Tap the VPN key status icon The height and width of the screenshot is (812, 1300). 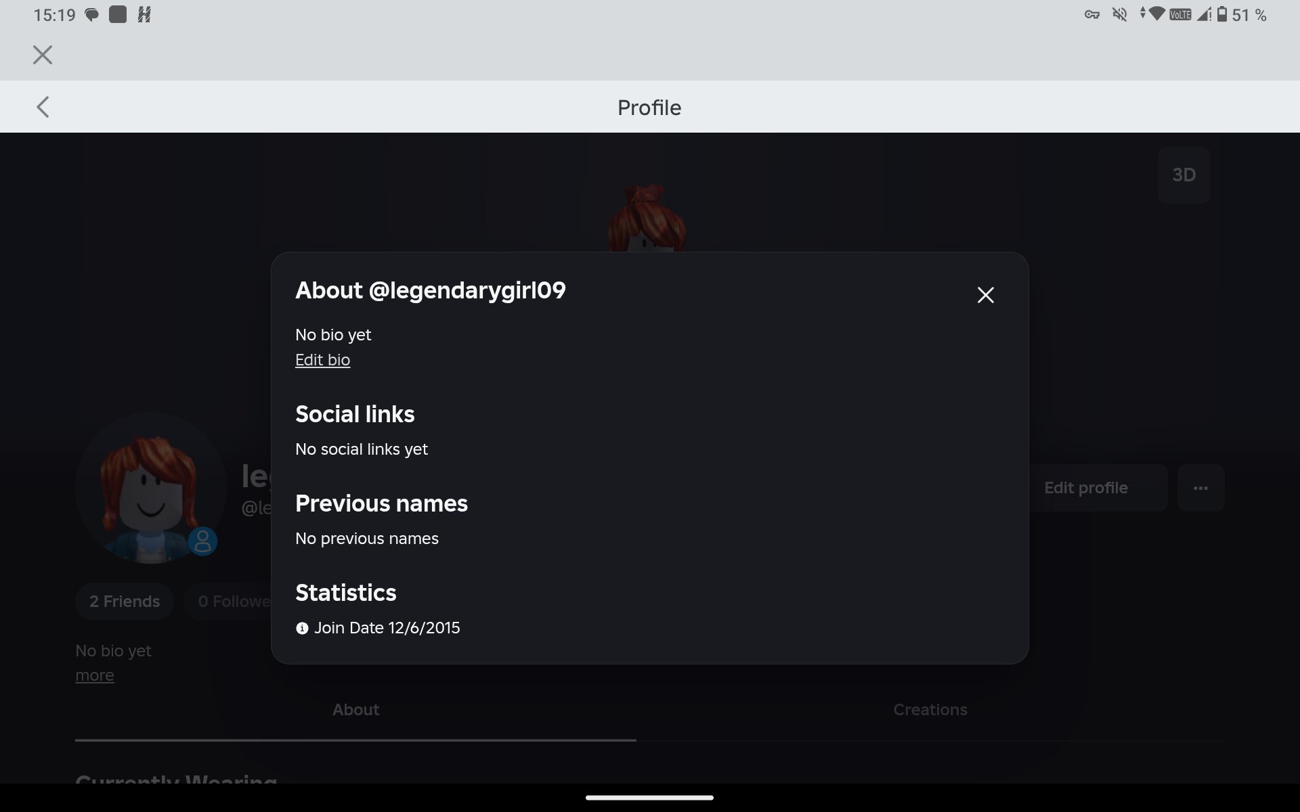click(x=1091, y=14)
